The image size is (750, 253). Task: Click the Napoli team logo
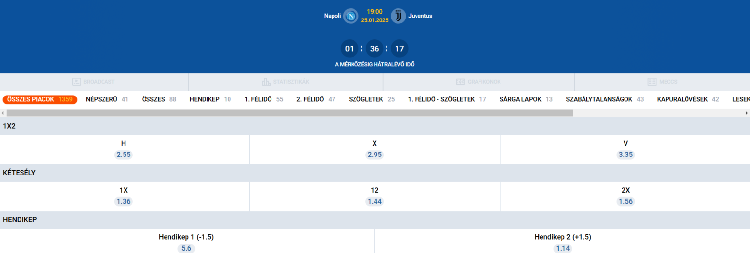pyautogui.click(x=351, y=16)
